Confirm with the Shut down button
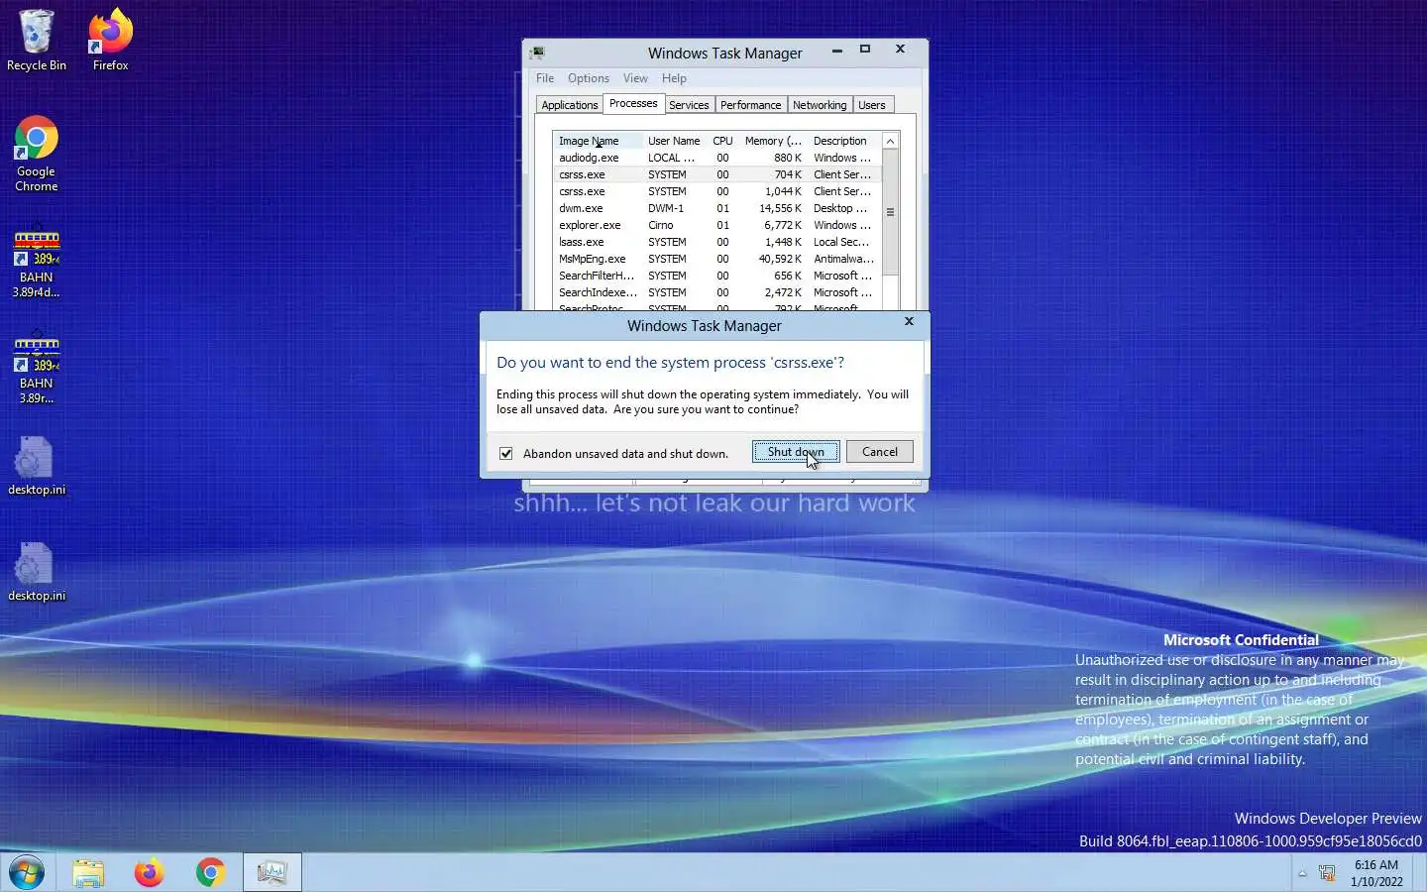 pyautogui.click(x=796, y=452)
